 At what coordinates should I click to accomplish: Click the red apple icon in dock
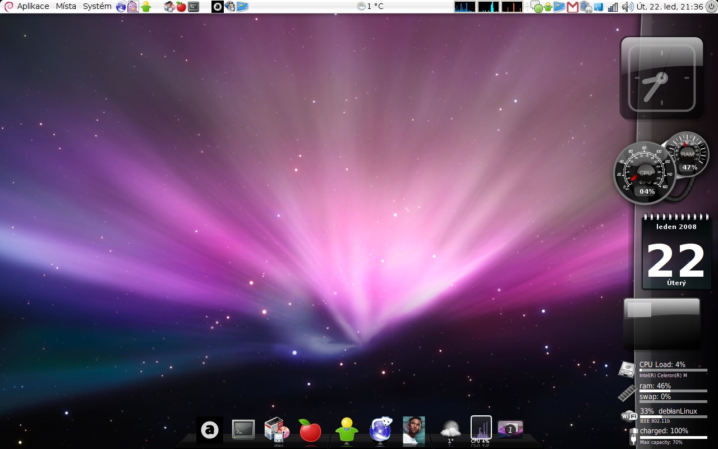[310, 431]
